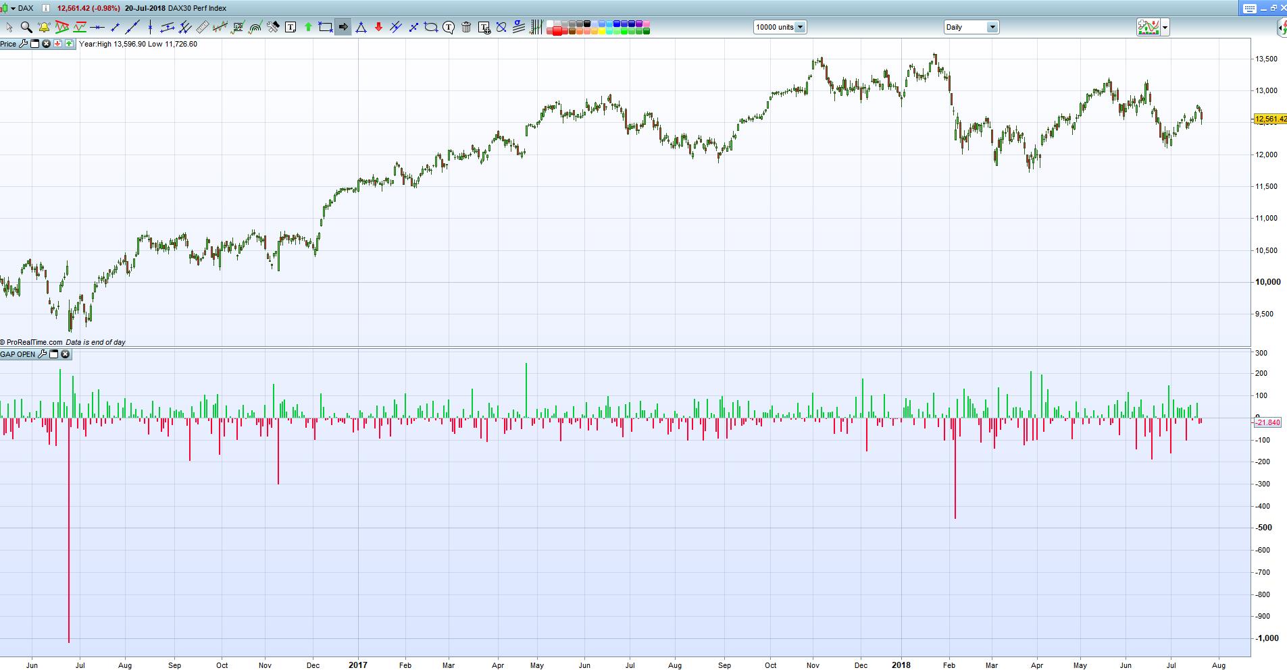Click the 12,561.42 (-0.98%) quote text

pos(89,8)
